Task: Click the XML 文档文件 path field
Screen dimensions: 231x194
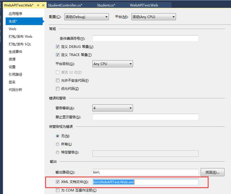Action: [x=145, y=182]
